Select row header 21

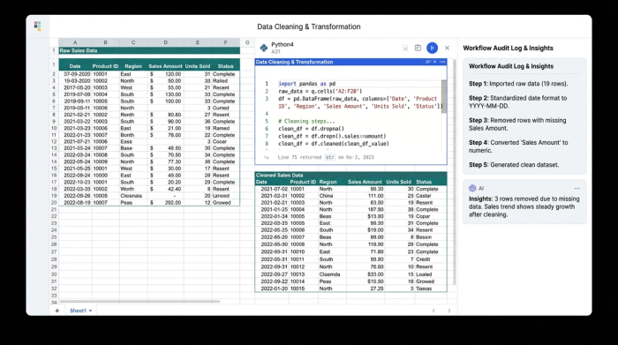[54, 209]
